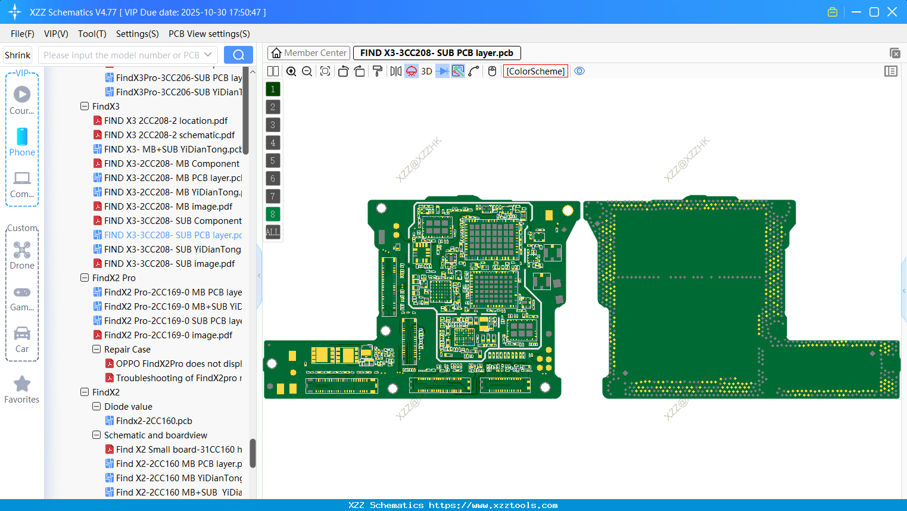The width and height of the screenshot is (907, 511).
Task: Select the Computer category
Action: (x=22, y=185)
